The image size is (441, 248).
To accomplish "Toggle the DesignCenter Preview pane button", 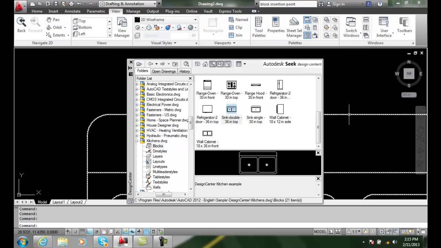I will point(220,64).
